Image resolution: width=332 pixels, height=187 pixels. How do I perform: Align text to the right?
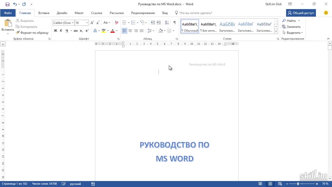pyautogui.click(x=136, y=31)
